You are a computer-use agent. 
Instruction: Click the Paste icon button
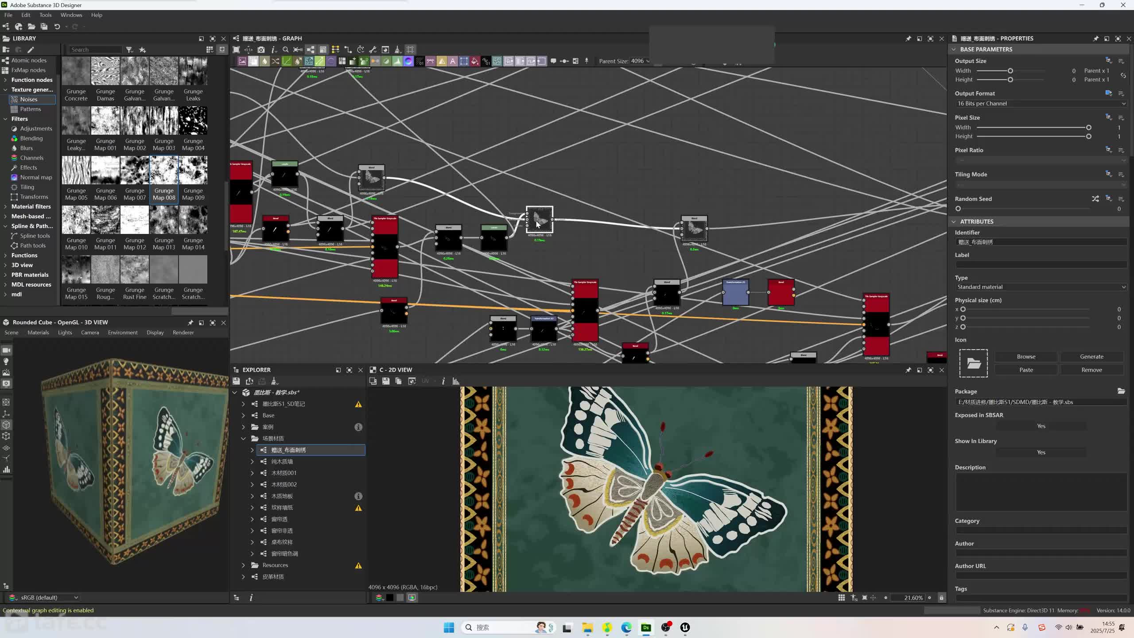point(1026,370)
